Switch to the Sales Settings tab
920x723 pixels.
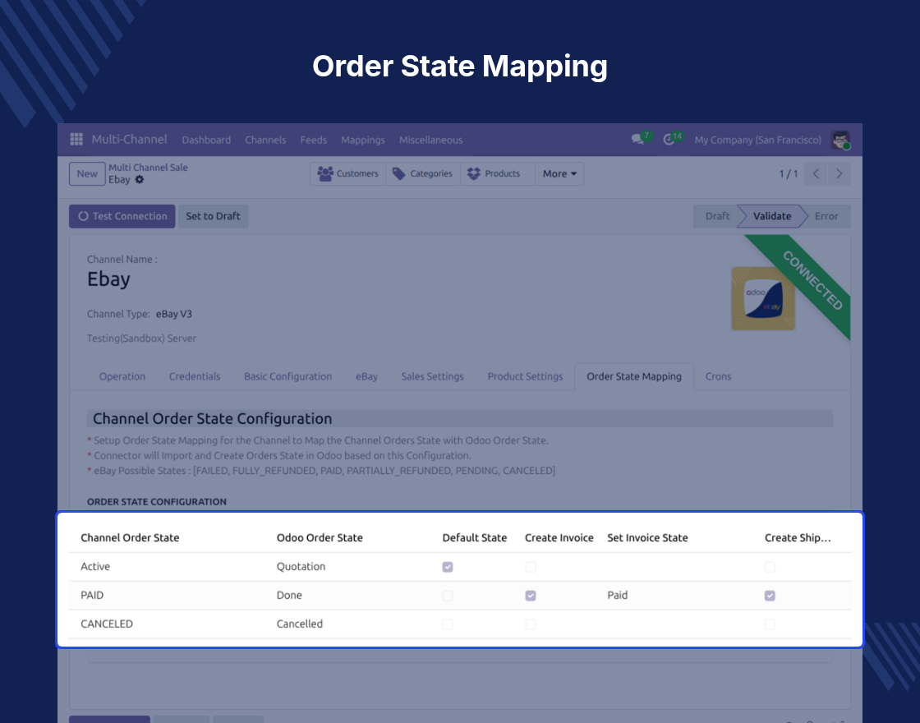432,376
